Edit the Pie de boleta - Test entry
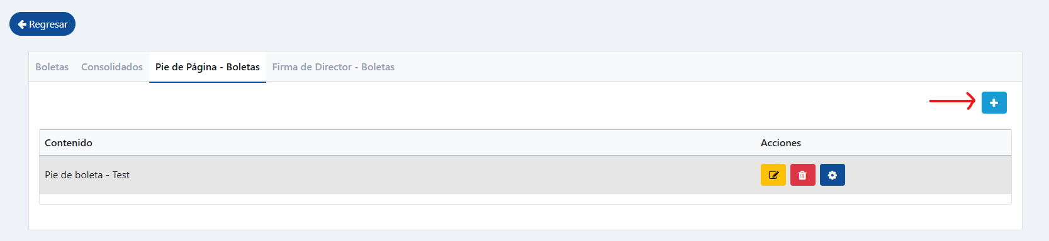 773,175
